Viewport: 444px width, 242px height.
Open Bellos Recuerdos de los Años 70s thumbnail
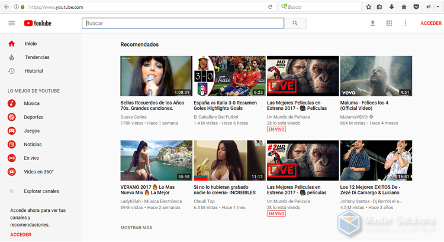point(156,76)
